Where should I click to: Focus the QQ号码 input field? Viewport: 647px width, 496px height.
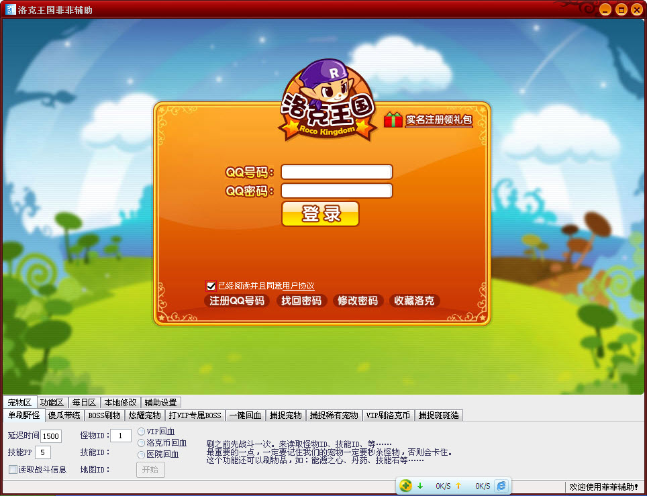[337, 172]
